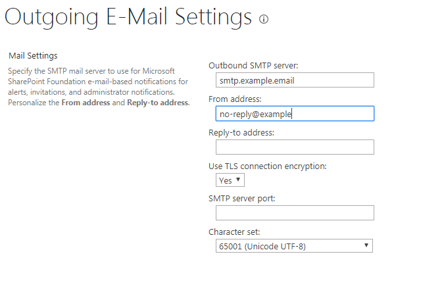Viewport: 444px width, 300px height.
Task: Click the SMTP server port input box
Action: (295, 213)
